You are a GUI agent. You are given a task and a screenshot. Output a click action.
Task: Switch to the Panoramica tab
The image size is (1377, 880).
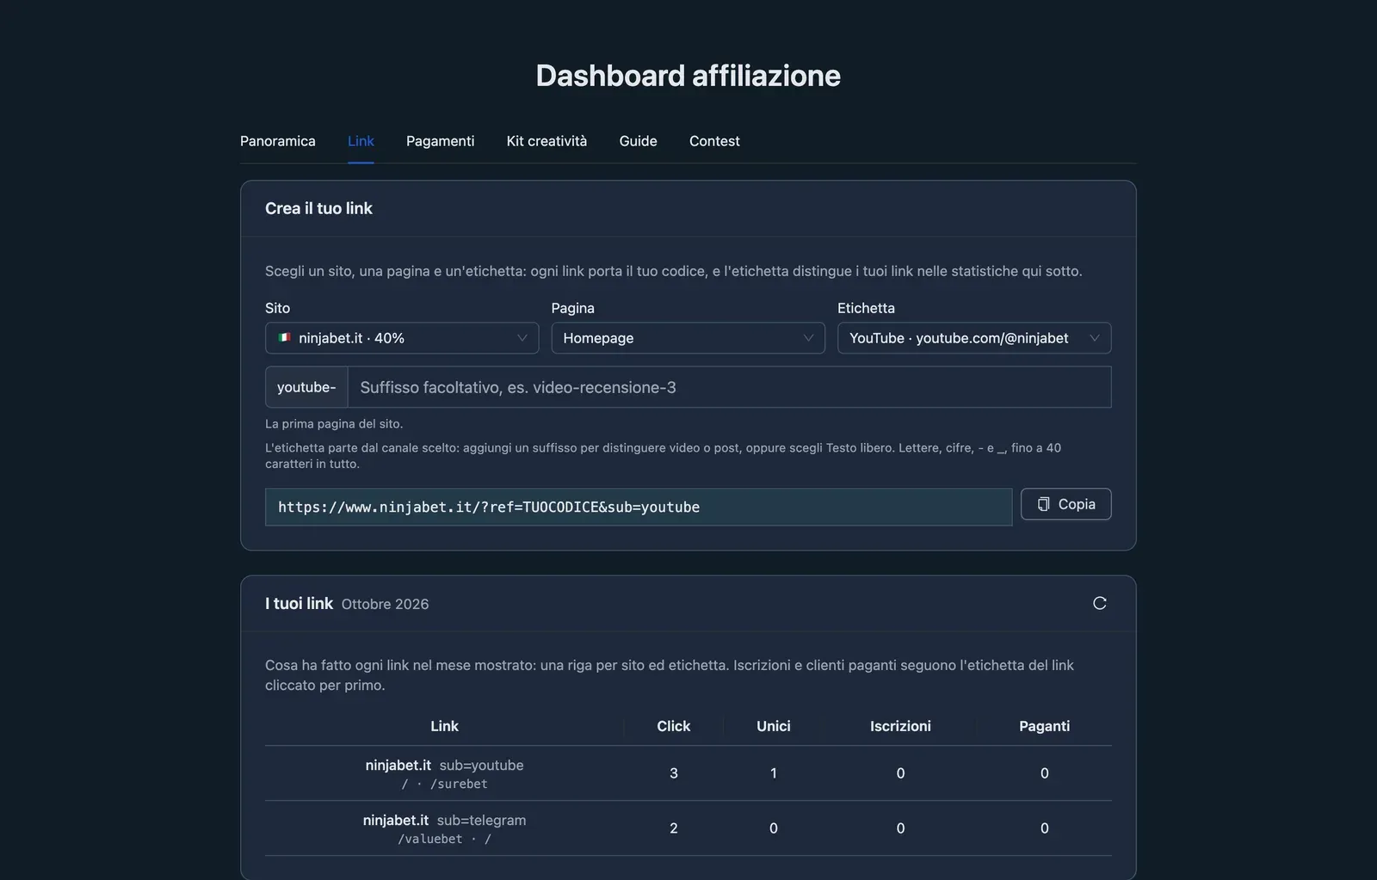[277, 141]
